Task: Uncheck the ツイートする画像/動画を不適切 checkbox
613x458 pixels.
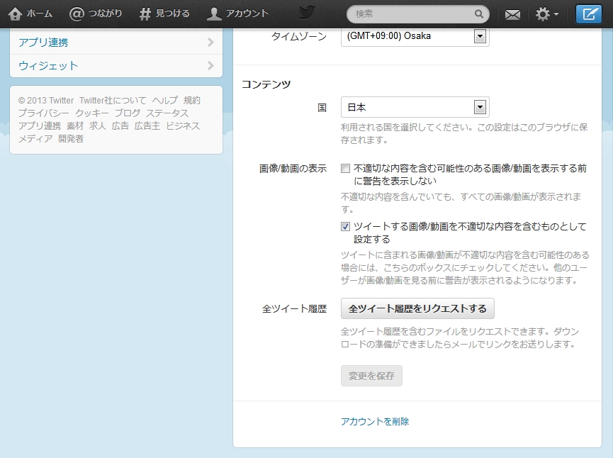Action: pyautogui.click(x=345, y=226)
